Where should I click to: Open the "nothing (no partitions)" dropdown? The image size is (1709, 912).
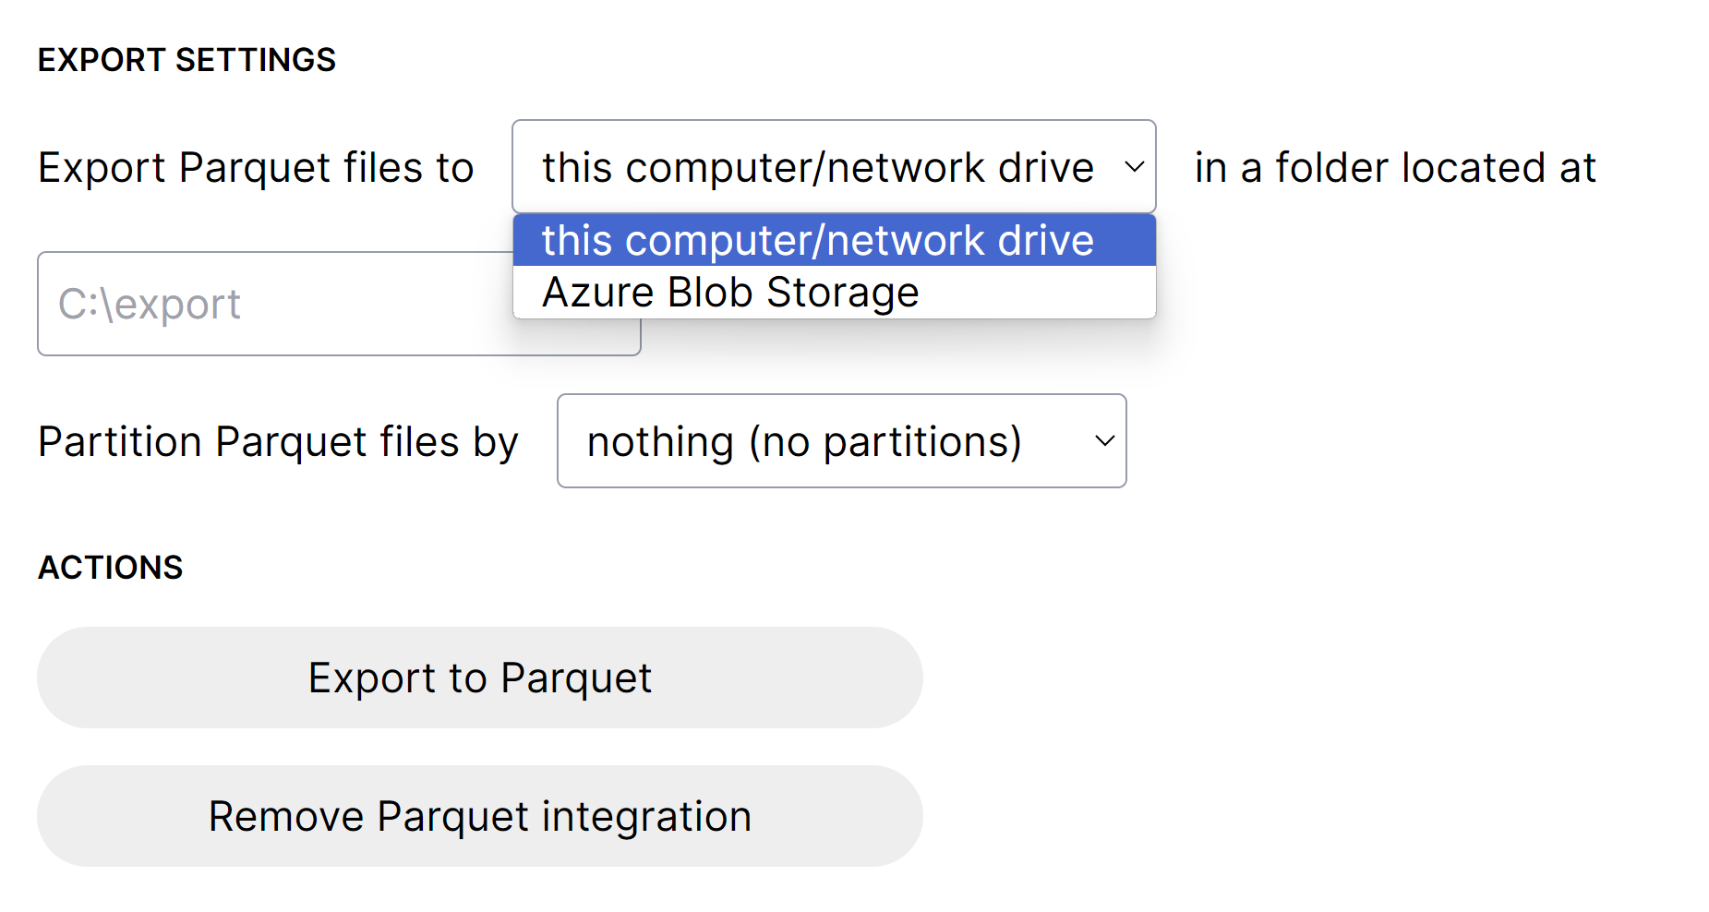840,441
